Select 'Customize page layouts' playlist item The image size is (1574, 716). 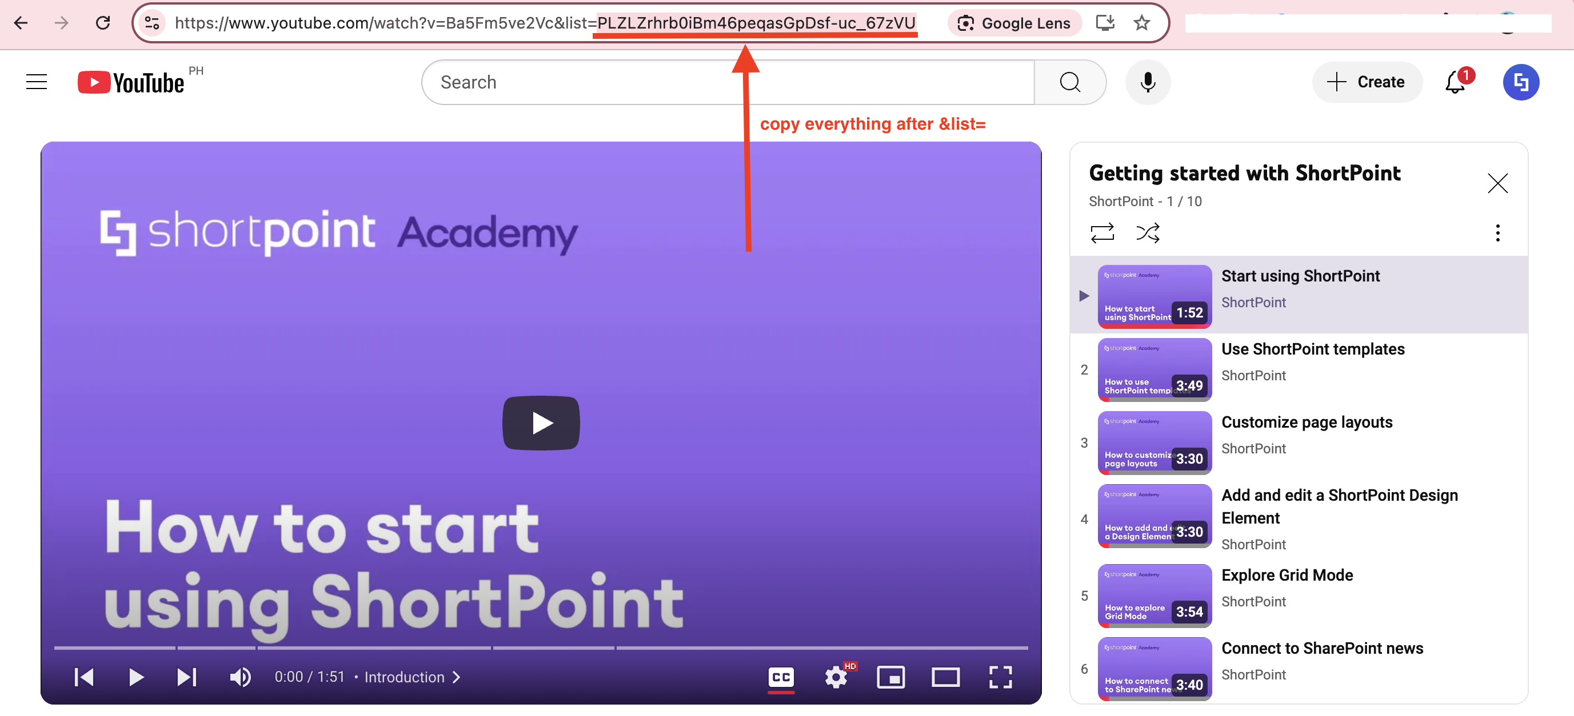pos(1307,423)
